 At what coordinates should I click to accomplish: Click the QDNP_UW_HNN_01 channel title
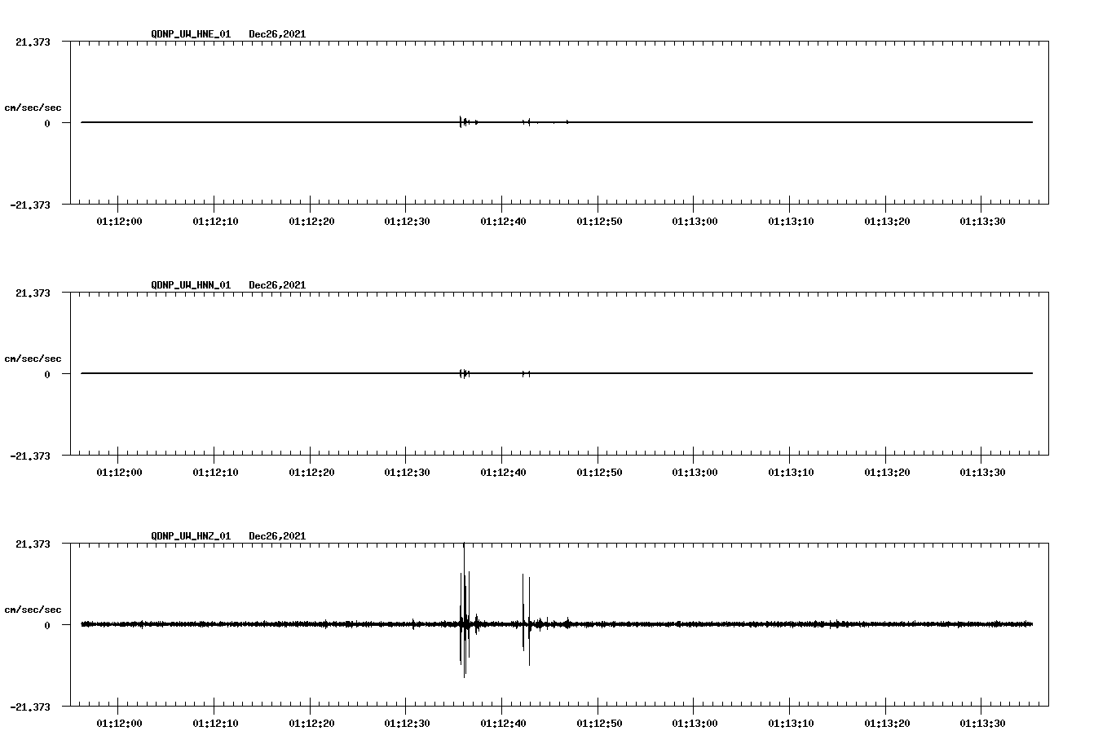click(x=191, y=285)
